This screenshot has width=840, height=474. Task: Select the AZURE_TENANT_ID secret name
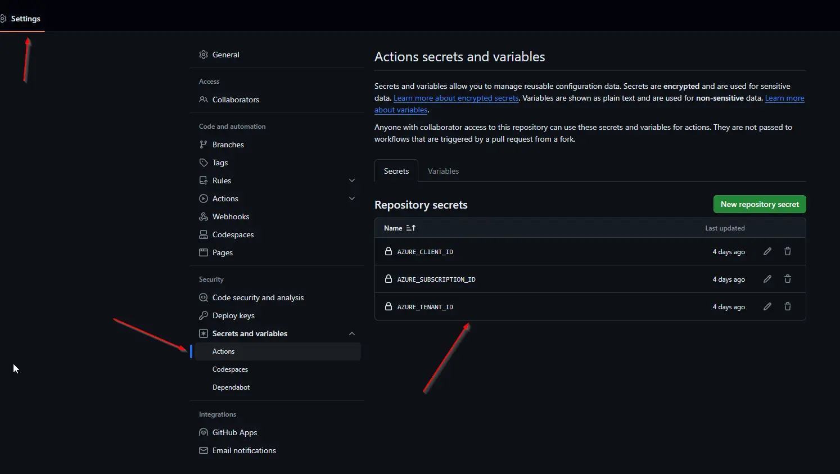pyautogui.click(x=425, y=307)
